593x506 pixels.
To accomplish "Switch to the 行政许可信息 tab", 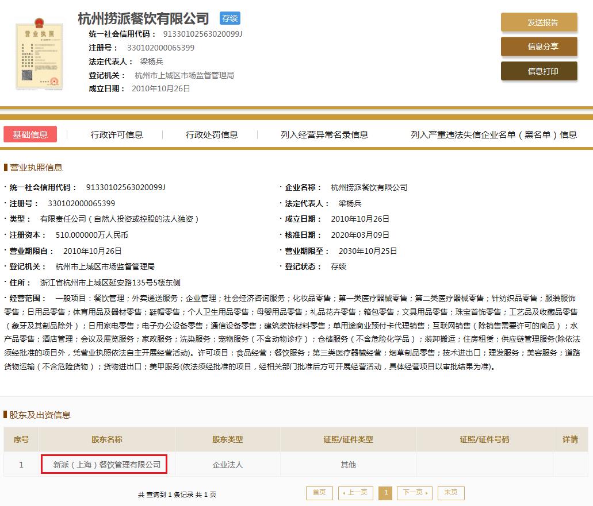I will [117, 135].
